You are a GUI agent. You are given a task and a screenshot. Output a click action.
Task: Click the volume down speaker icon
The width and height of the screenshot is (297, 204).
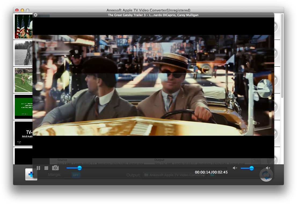[x=235, y=168]
